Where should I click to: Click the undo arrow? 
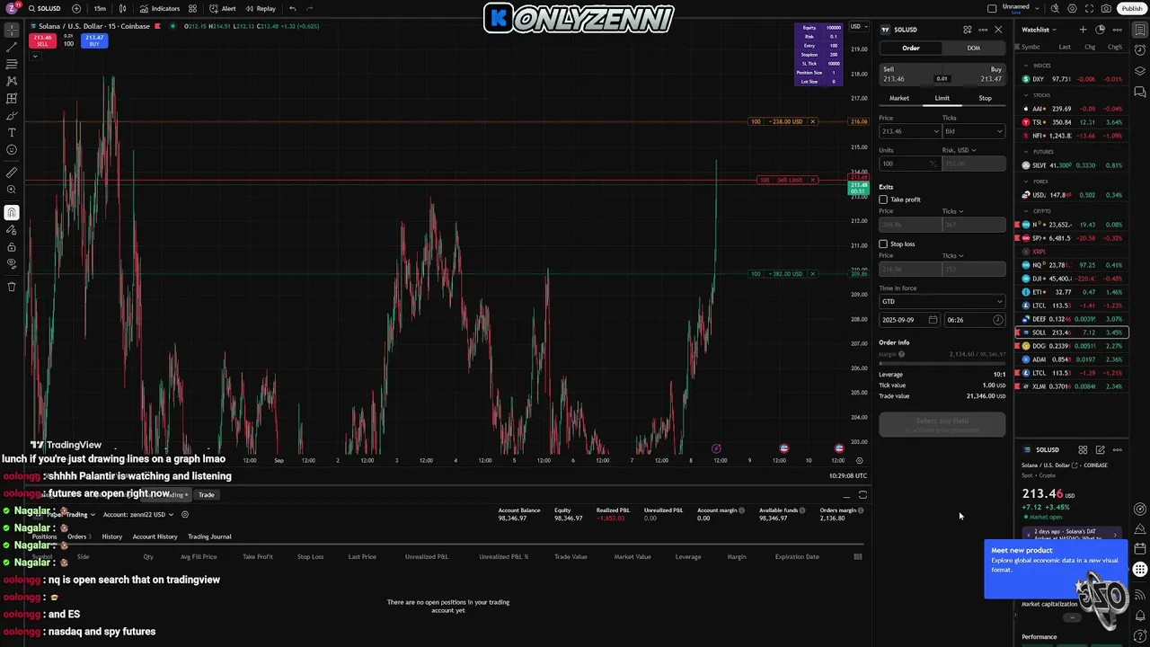(293, 8)
